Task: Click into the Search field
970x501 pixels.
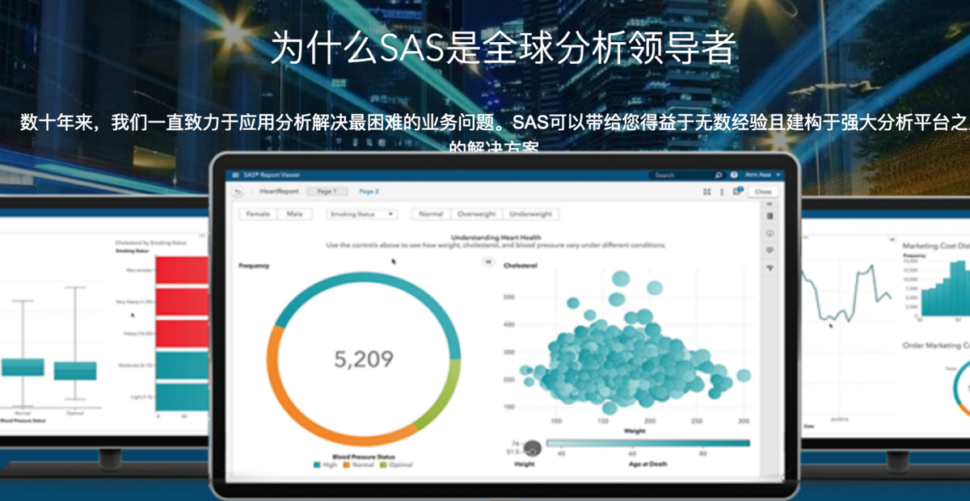Action: pyautogui.click(x=681, y=175)
